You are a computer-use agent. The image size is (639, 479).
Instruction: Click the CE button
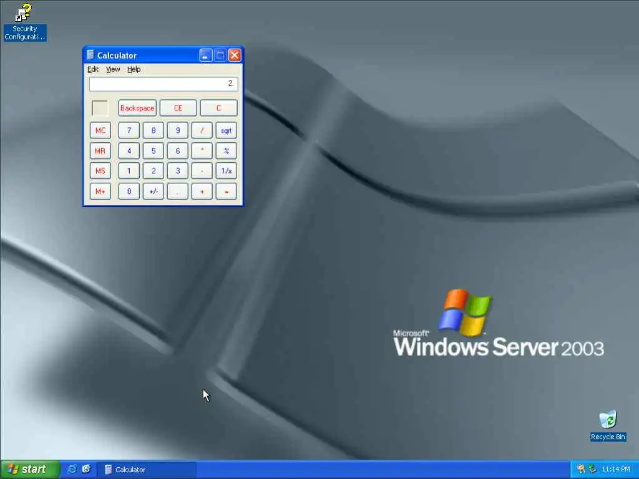(178, 108)
